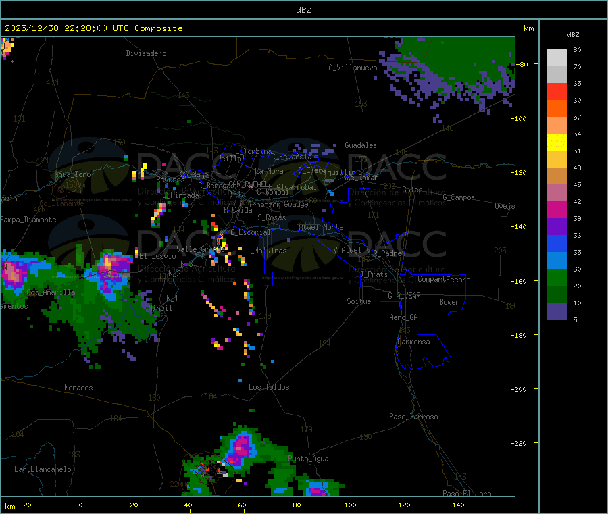Click the E_Escorial place label

point(251,232)
